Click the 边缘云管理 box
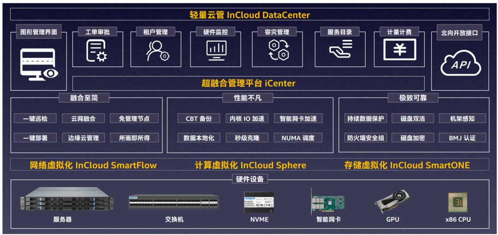The image size is (498, 235). coord(83,138)
